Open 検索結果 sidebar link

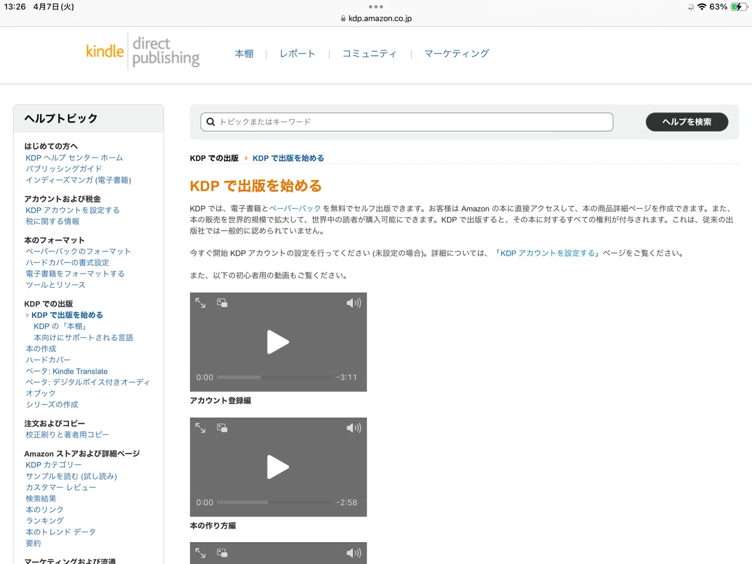pos(41,499)
